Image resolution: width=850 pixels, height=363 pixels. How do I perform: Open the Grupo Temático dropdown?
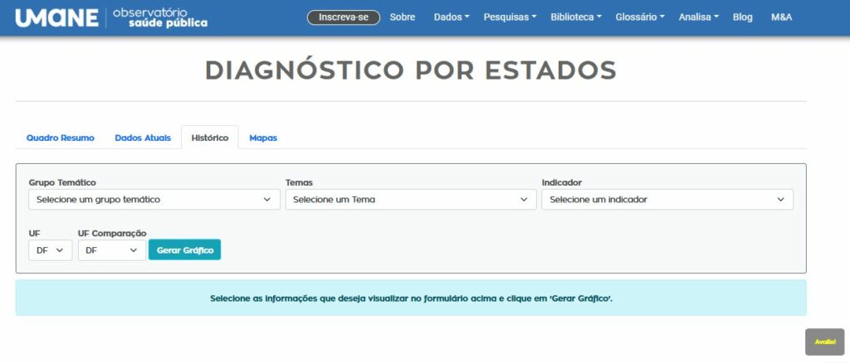coord(154,200)
